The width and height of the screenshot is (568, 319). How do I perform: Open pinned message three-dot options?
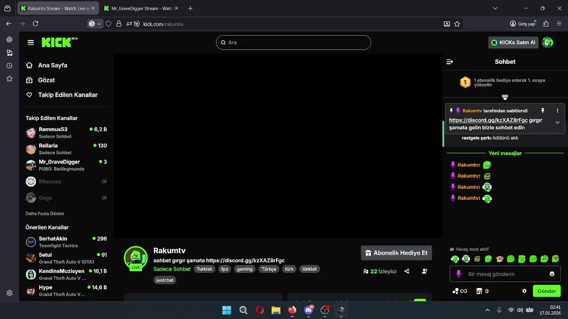click(557, 111)
